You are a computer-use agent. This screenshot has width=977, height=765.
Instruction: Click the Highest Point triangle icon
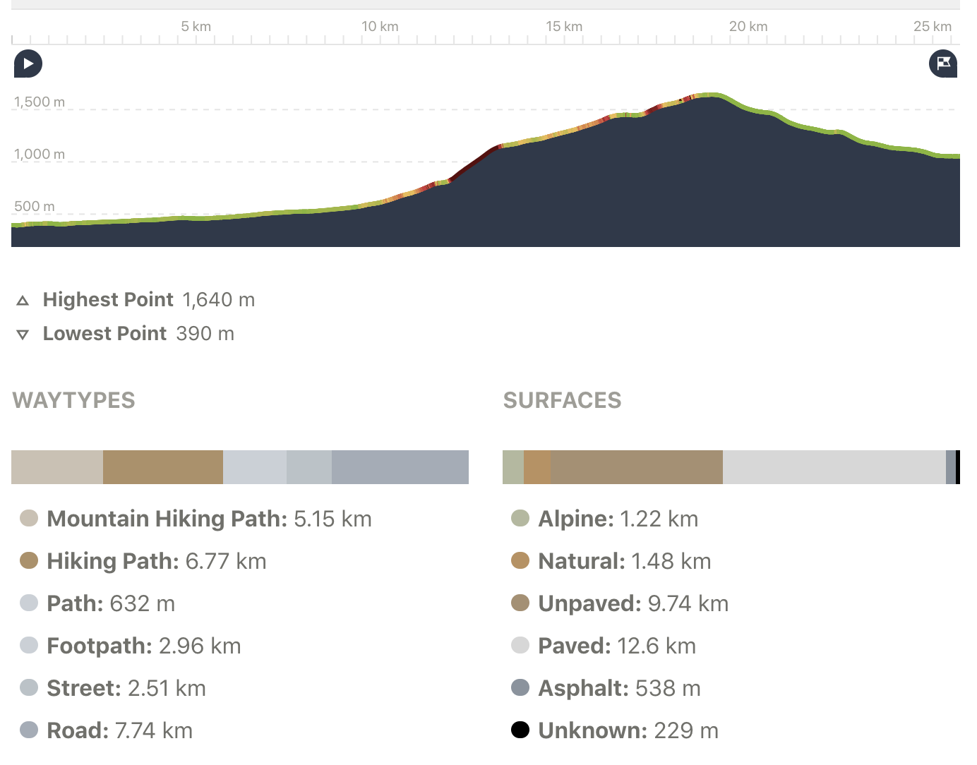(x=23, y=301)
